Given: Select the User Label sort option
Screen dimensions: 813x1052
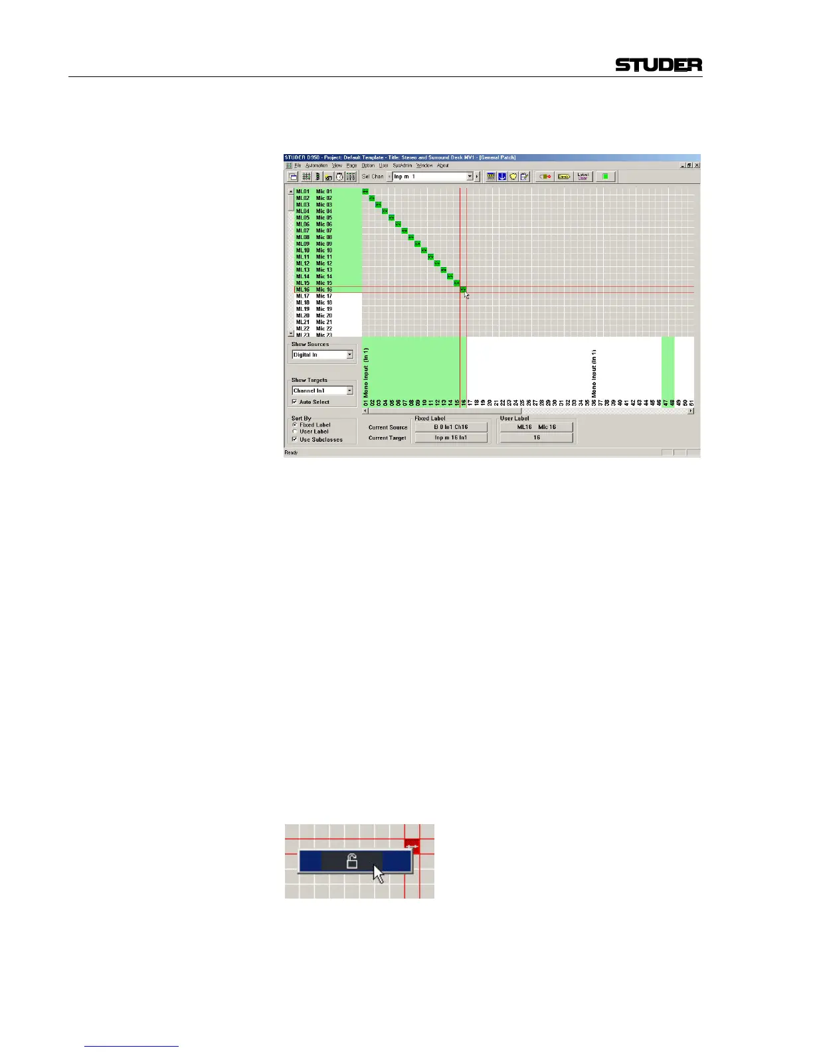Looking at the screenshot, I should 294,432.
